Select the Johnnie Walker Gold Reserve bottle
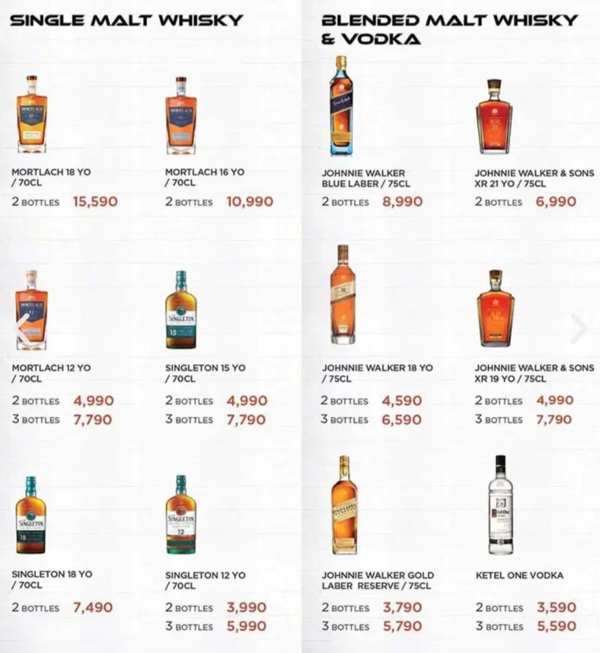 [344, 505]
